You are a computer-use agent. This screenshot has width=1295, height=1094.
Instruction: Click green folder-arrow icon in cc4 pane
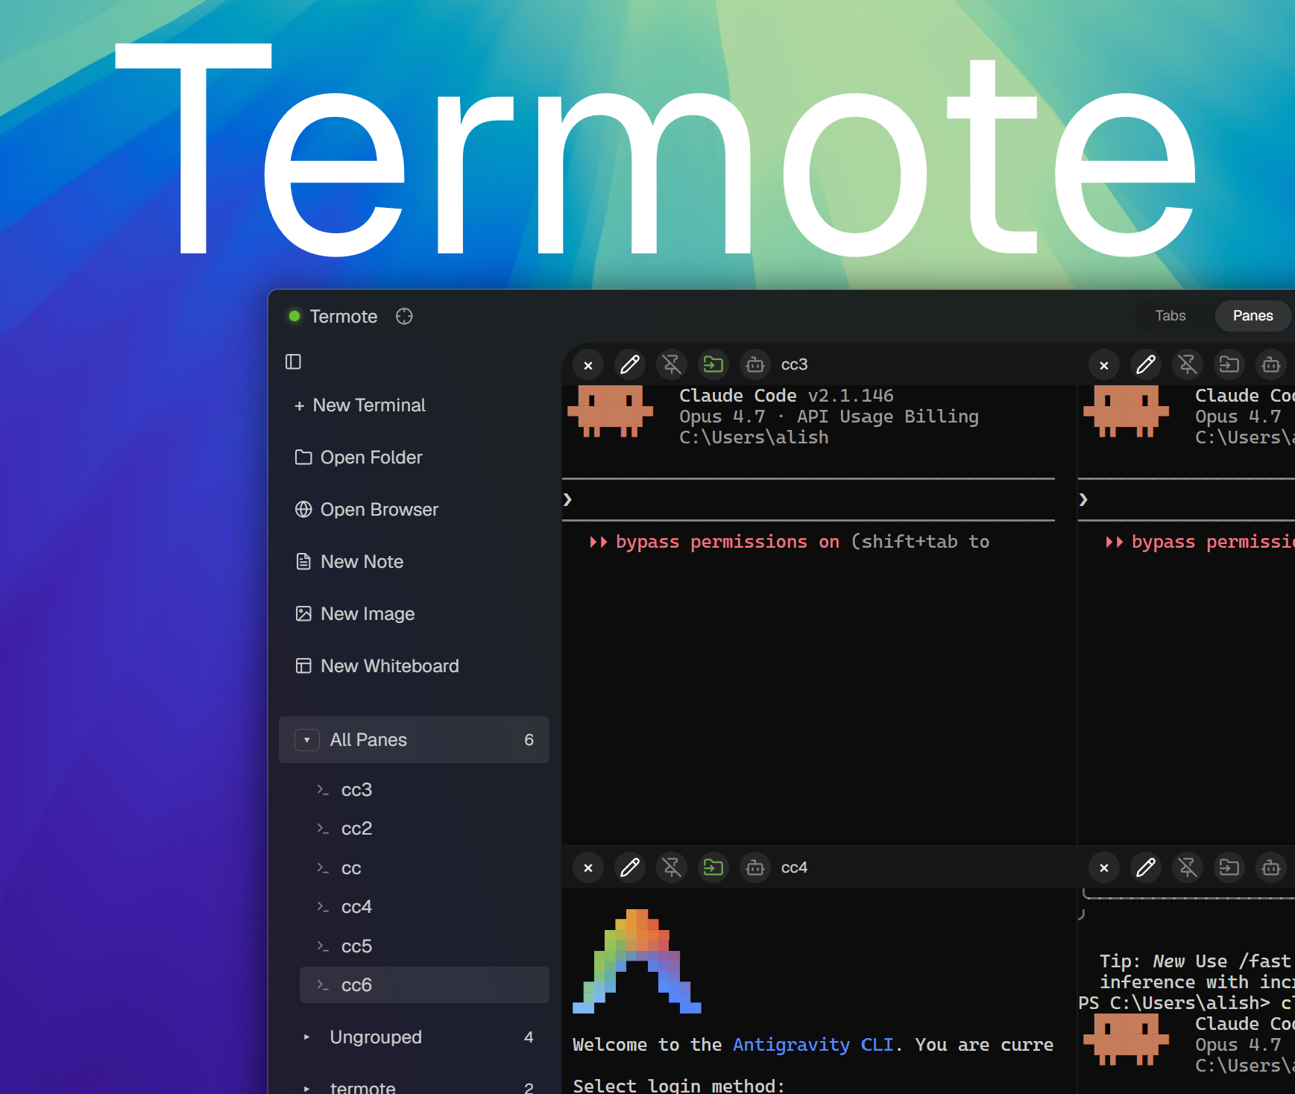[713, 867]
